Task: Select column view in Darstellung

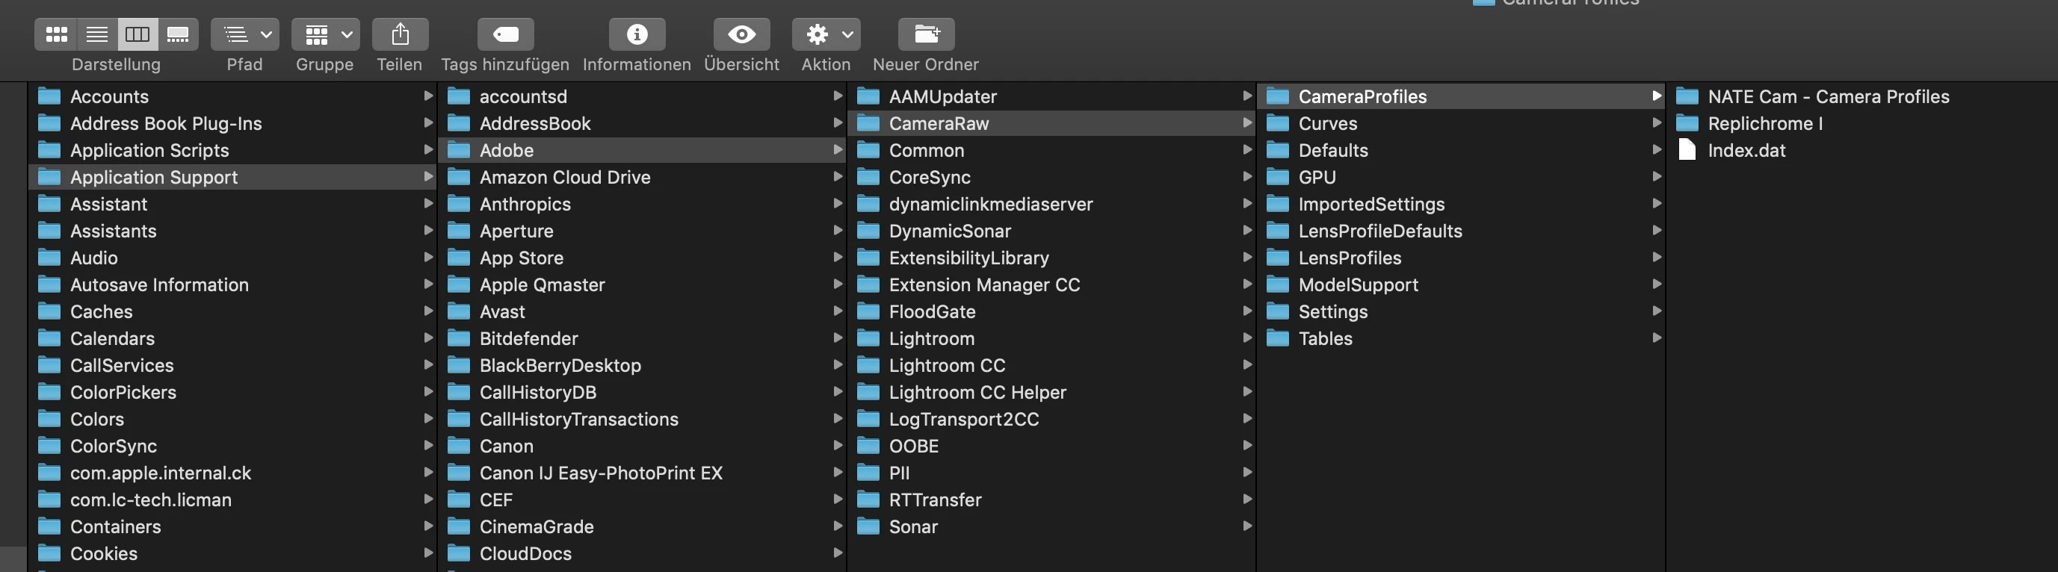Action: [137, 34]
